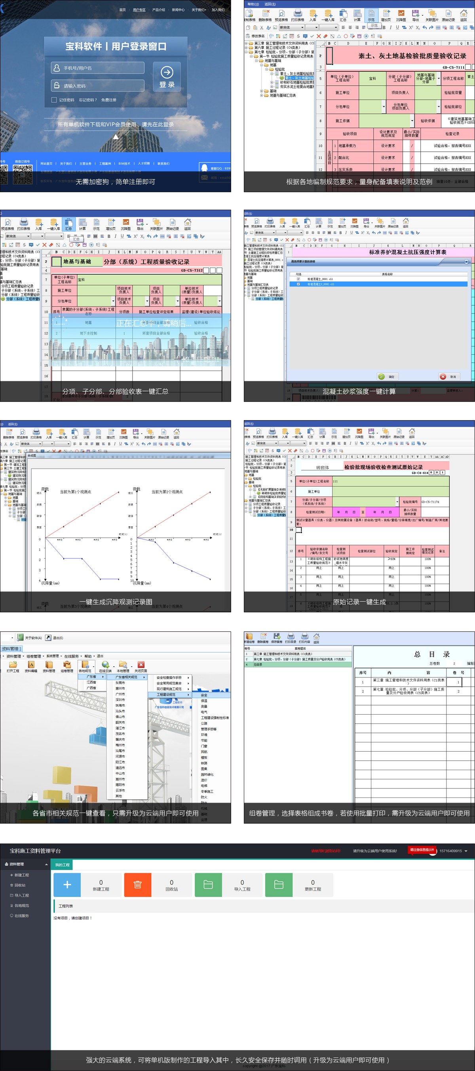Click 各地规范 toolbar icon
Viewport: 475px width, 1071px height.
coord(85,667)
